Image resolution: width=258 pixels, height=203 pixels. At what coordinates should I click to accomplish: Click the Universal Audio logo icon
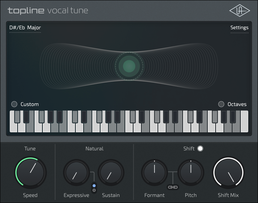pos(240,10)
